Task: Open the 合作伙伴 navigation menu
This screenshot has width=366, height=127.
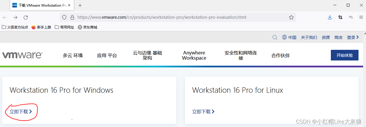Action: 280,56
